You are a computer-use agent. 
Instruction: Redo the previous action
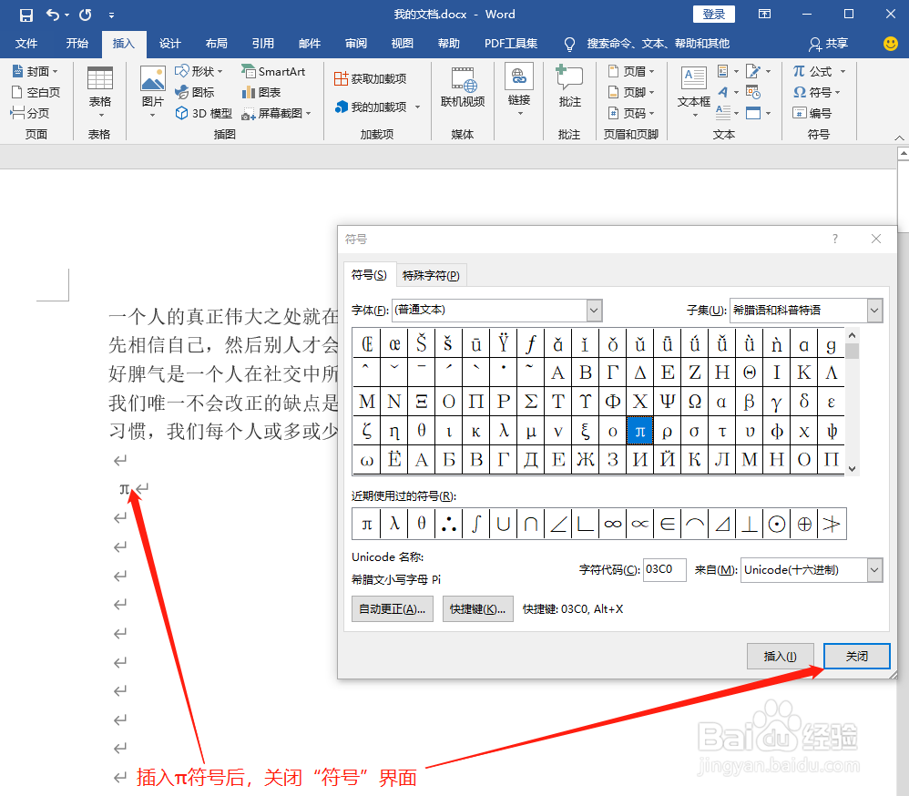point(86,15)
